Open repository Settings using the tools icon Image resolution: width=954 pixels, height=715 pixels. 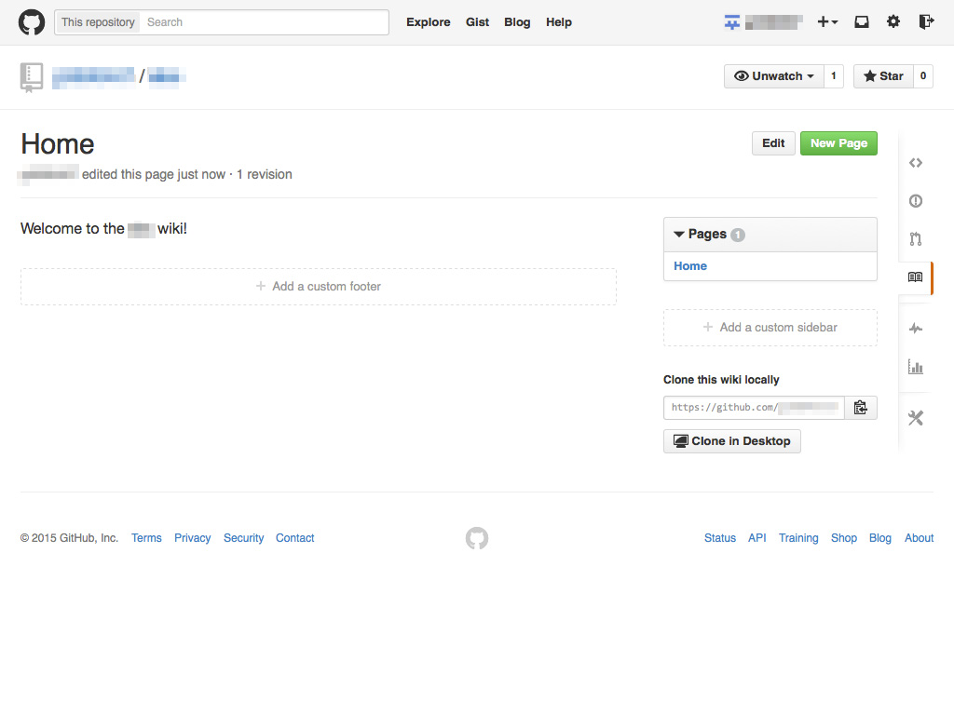click(x=915, y=417)
